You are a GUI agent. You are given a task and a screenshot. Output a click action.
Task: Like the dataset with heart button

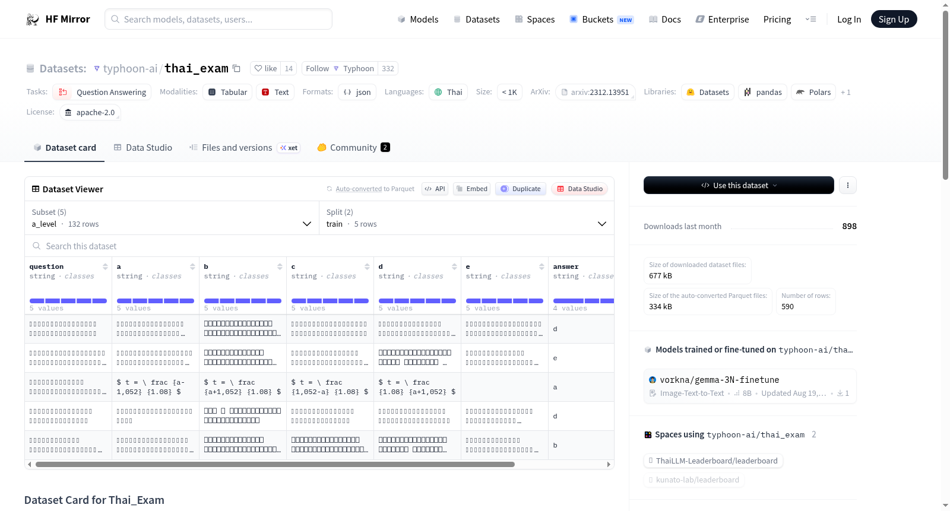pyautogui.click(x=265, y=68)
